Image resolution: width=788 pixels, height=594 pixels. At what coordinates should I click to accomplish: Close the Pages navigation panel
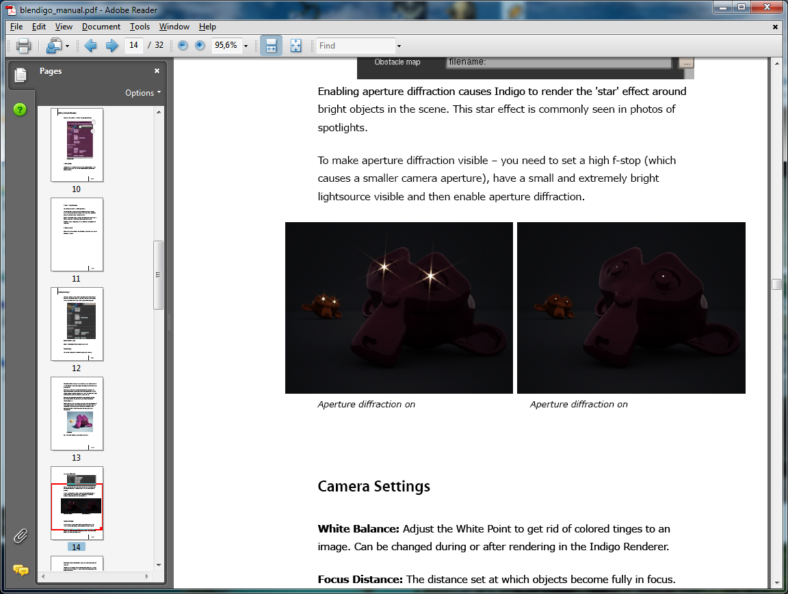(x=157, y=71)
